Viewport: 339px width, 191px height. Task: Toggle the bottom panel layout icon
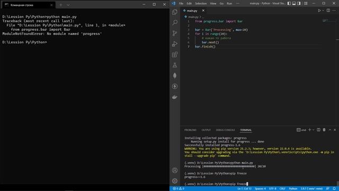click(294, 3)
